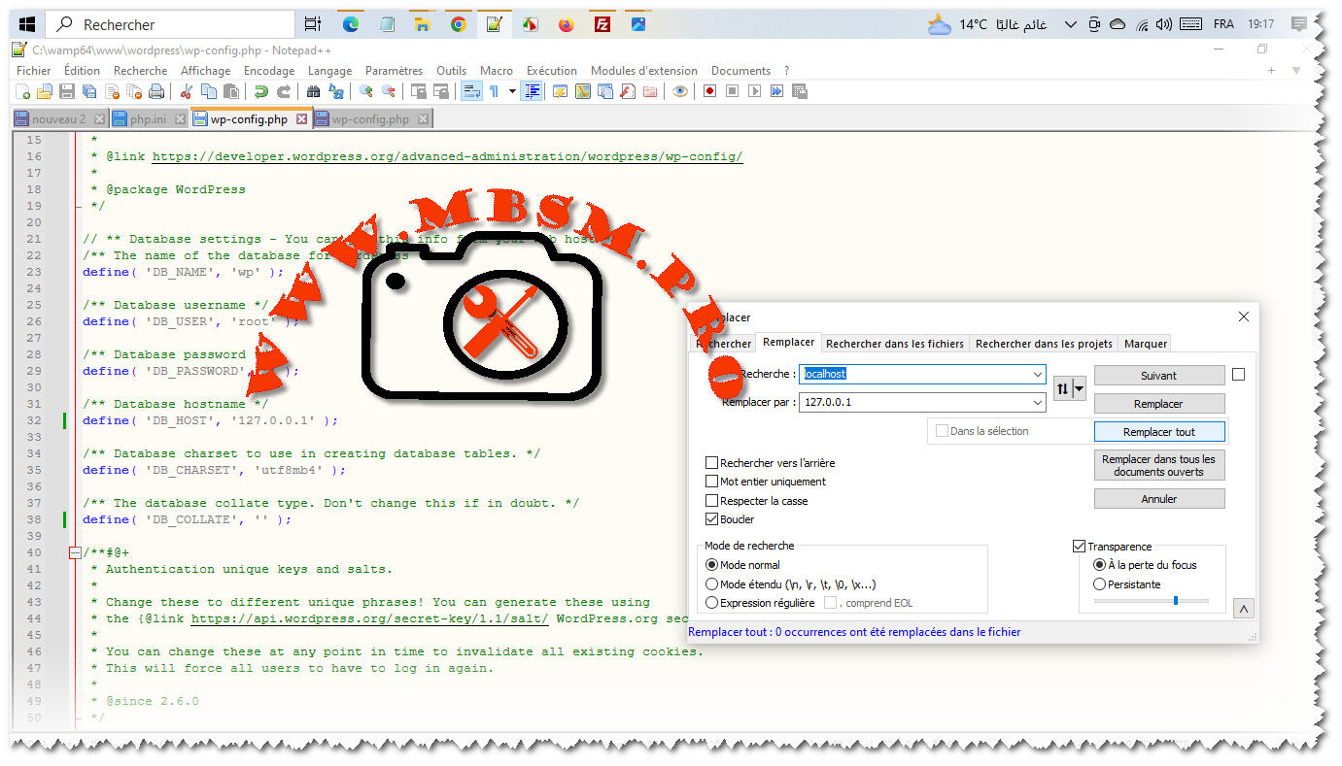Open the Encodage menu

(x=269, y=71)
